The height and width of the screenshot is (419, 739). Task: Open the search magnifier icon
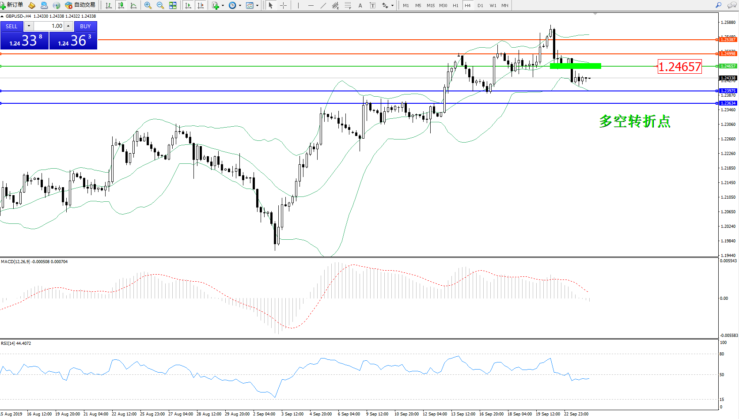[x=718, y=5]
